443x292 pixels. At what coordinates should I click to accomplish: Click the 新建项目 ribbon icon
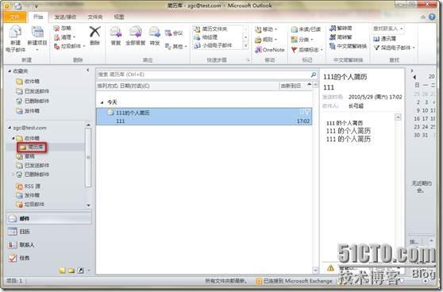click(x=37, y=32)
